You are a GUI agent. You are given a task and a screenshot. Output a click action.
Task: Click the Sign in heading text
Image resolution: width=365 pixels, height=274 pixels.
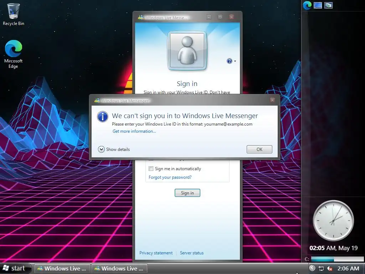(187, 83)
